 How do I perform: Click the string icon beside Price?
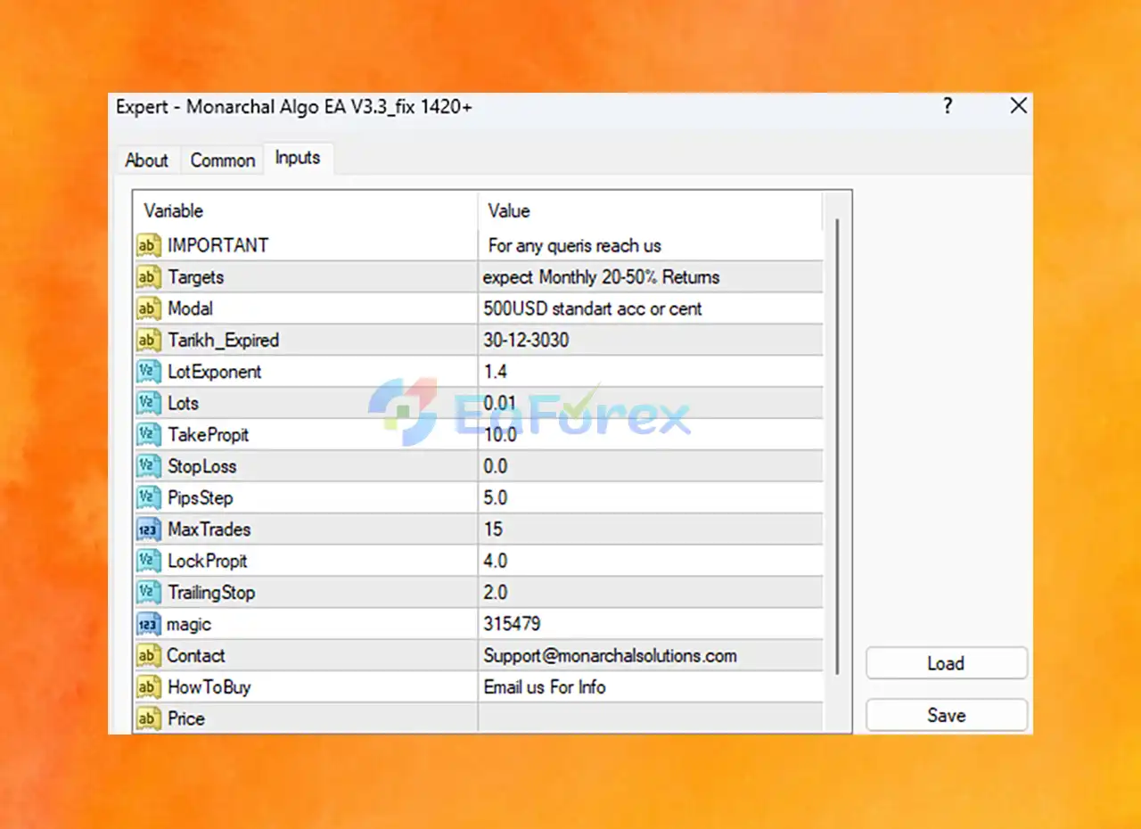point(148,718)
